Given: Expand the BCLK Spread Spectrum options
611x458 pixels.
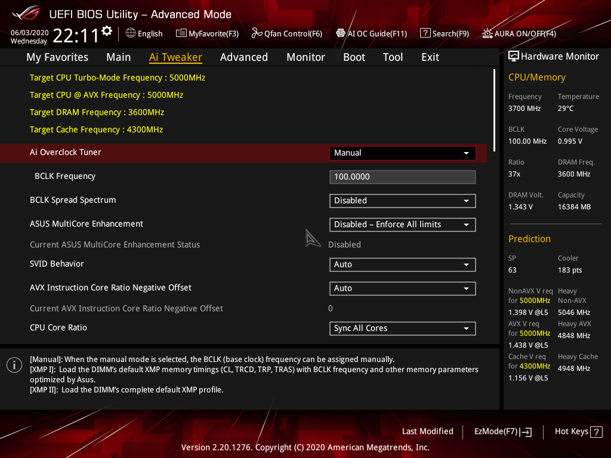Looking at the screenshot, I should (402, 200).
